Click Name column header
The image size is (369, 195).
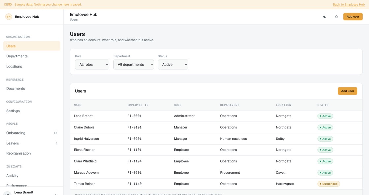click(x=78, y=105)
